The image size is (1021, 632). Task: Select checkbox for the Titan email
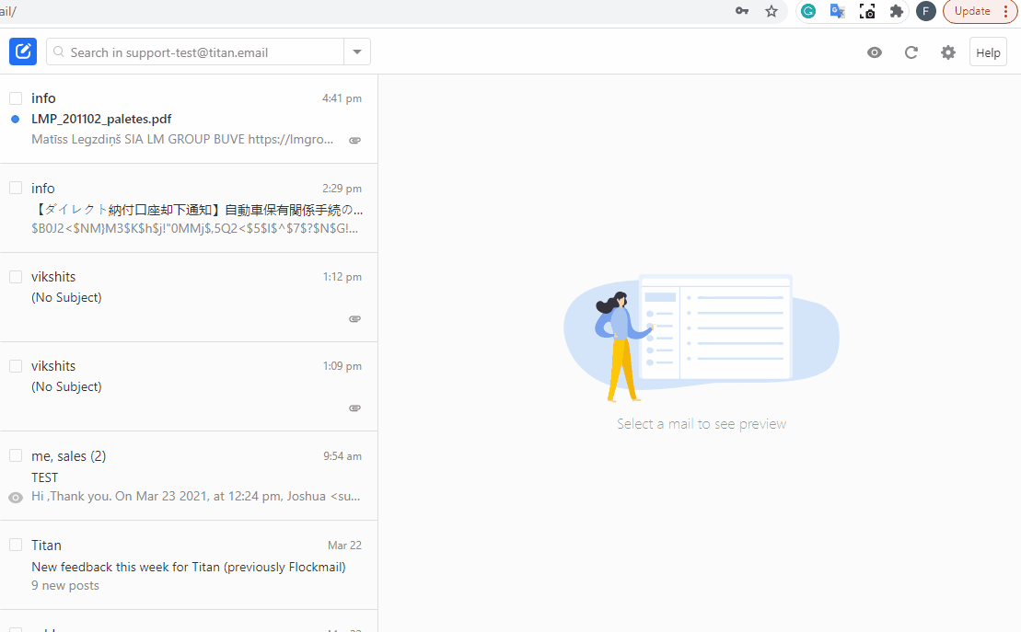pyautogui.click(x=16, y=545)
